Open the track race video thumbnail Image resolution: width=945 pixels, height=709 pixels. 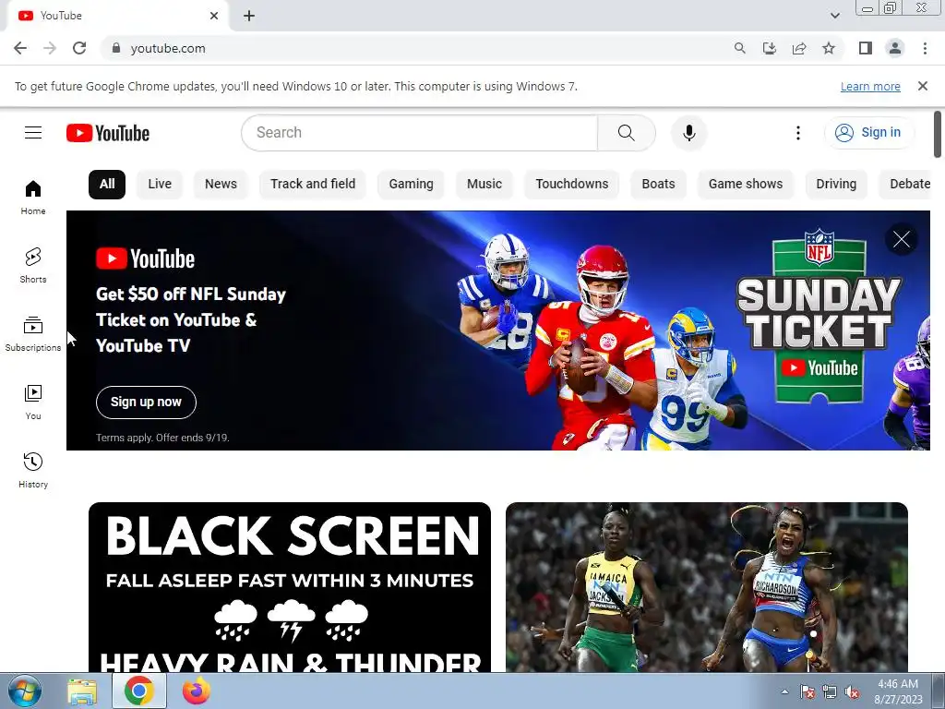coord(706,587)
